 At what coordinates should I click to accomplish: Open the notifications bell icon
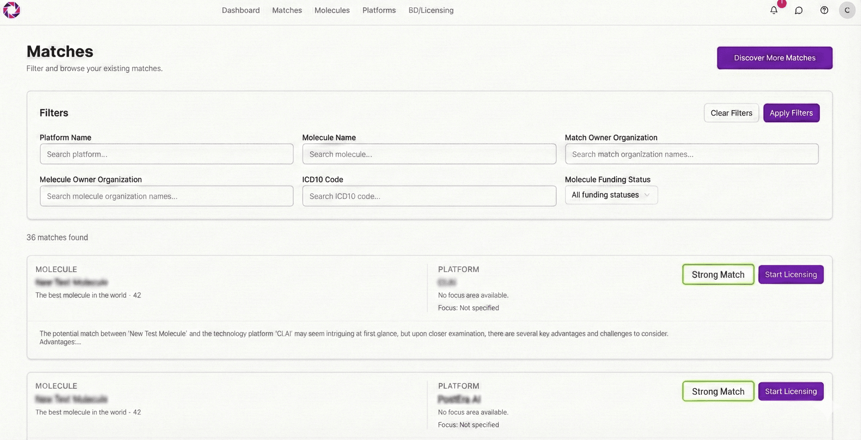[774, 10]
